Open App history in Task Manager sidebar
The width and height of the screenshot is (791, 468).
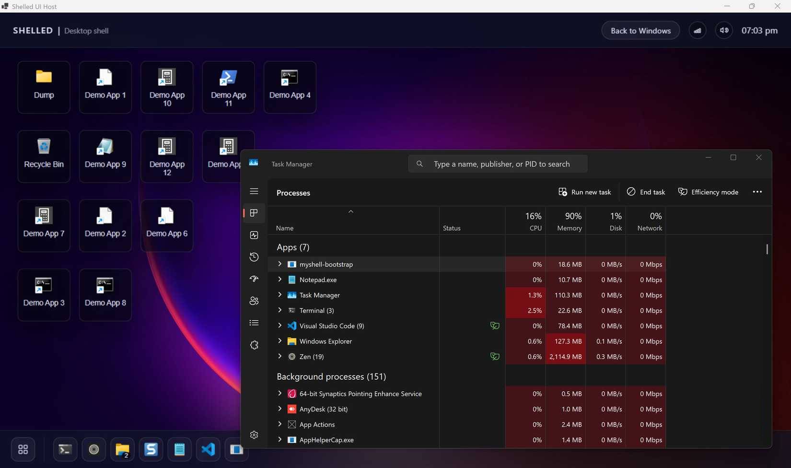coord(254,257)
